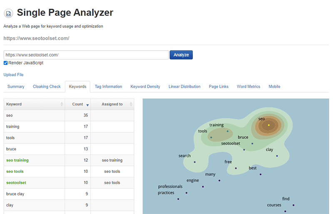Click the gray seotoolset.com URL heading
This screenshot has width=333, height=214.
pyautogui.click(x=36, y=38)
